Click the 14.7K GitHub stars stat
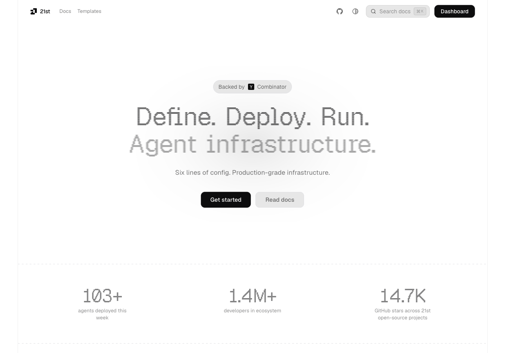This screenshot has height=353, width=505. coord(402,296)
